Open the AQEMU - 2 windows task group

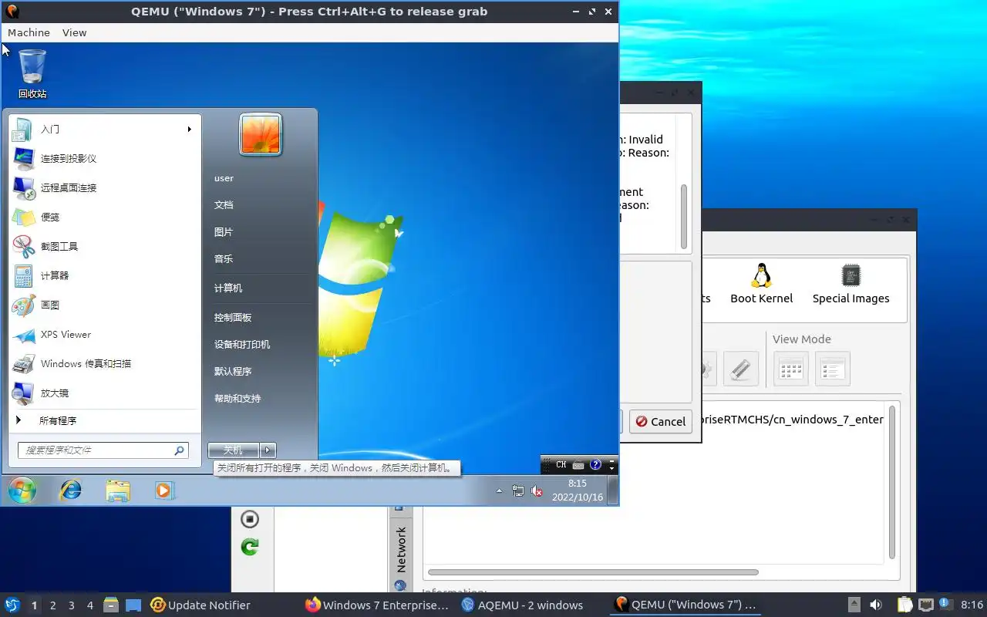[x=522, y=605]
